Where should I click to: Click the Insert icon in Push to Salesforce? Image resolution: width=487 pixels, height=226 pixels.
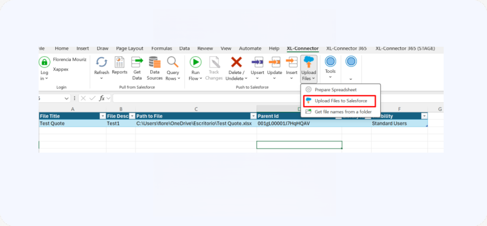click(292, 62)
